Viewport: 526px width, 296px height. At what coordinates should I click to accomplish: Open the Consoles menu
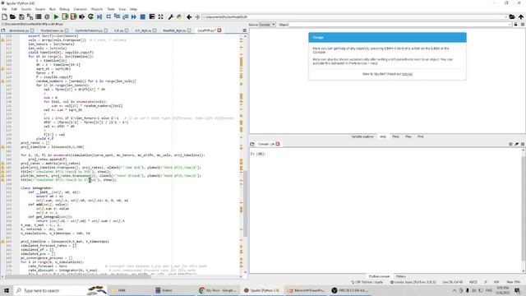click(81, 9)
